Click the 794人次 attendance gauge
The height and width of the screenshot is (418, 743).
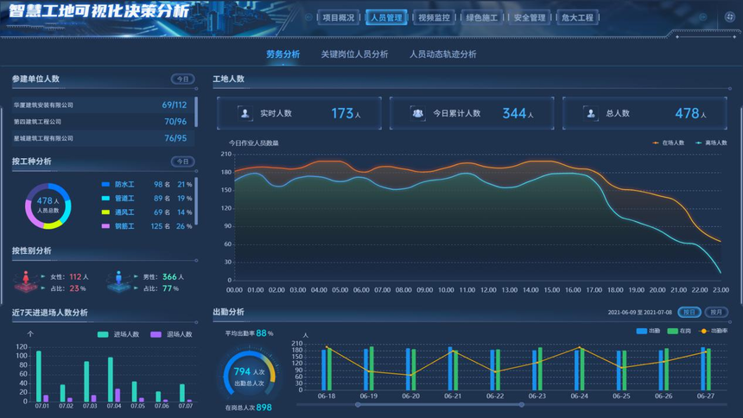click(x=249, y=375)
